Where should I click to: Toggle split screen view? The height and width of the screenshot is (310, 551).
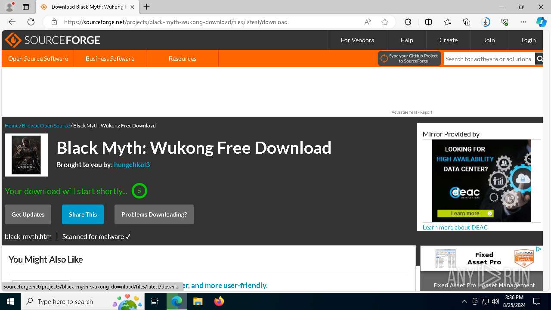pyautogui.click(x=428, y=22)
